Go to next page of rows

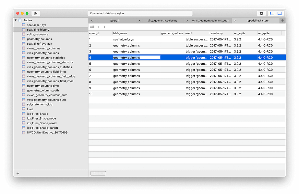104,27
